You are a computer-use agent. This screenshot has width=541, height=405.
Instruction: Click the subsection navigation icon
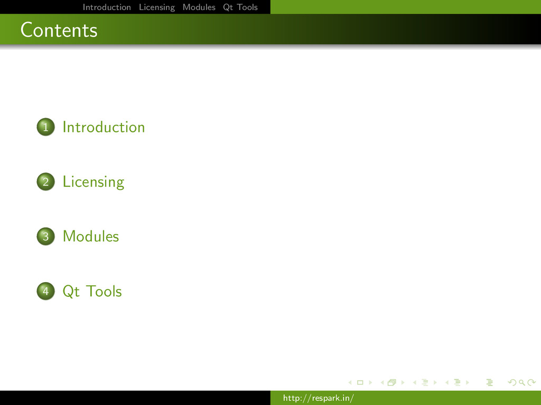(425, 383)
